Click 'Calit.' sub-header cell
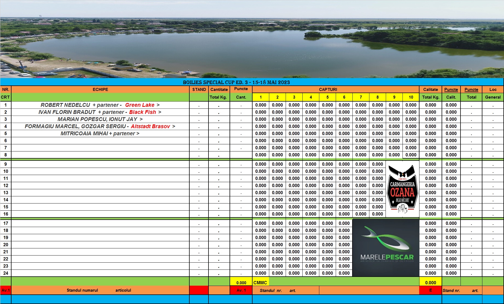504x304 pixels. (x=451, y=97)
